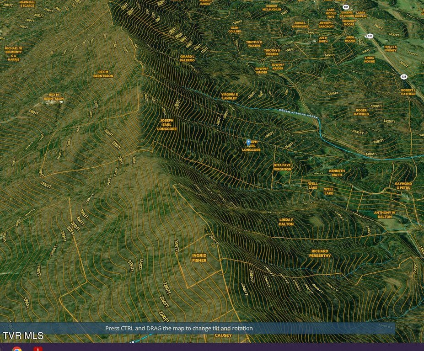Screen dimensions: 424x351
Task: Select the Raymond G Petru parcel
Action: tap(403, 186)
